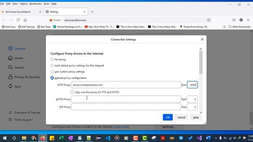Open Other Bookmarks folder
Viewport: 253px width, 142px height.
pos(240,27)
